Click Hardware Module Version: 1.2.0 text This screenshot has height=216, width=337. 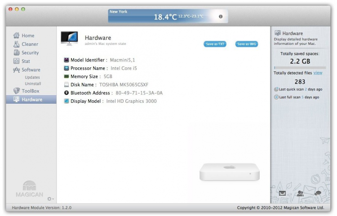pos(42,207)
